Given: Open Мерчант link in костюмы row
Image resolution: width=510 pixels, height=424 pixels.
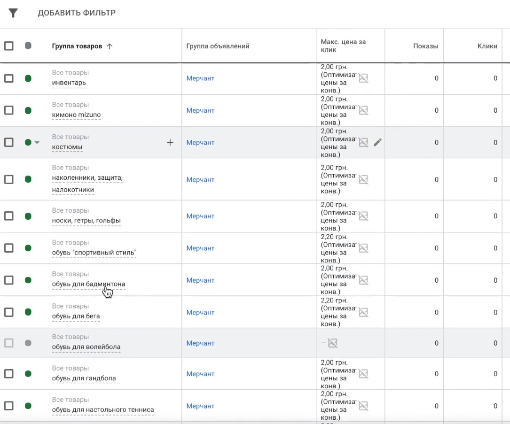Looking at the screenshot, I should tap(200, 143).
